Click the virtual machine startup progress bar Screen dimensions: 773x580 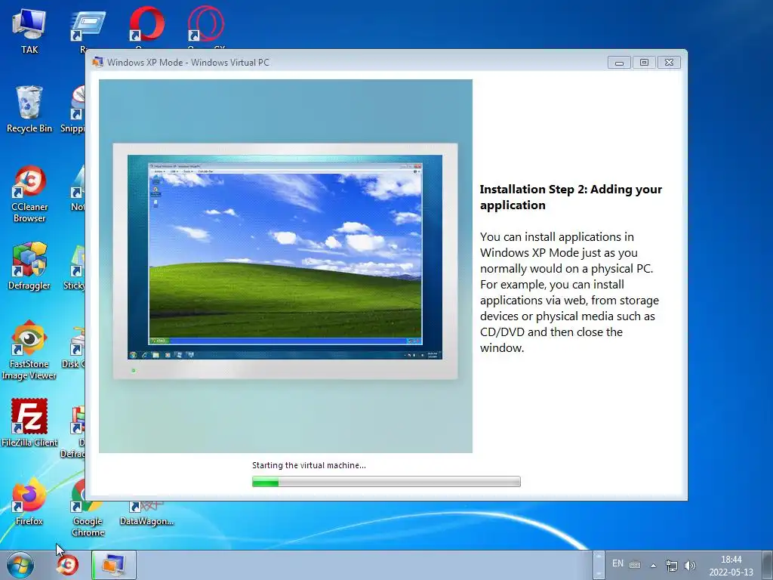pyautogui.click(x=386, y=481)
